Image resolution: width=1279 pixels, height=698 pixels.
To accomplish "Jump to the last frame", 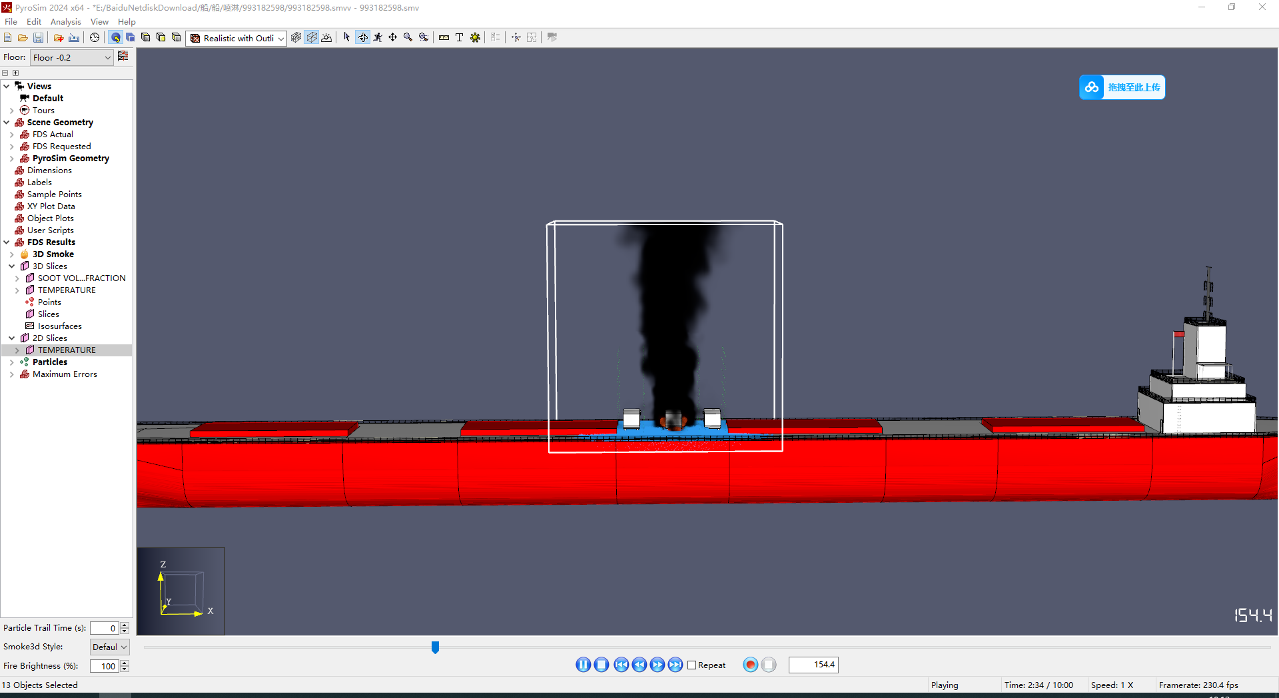I will pos(675,665).
